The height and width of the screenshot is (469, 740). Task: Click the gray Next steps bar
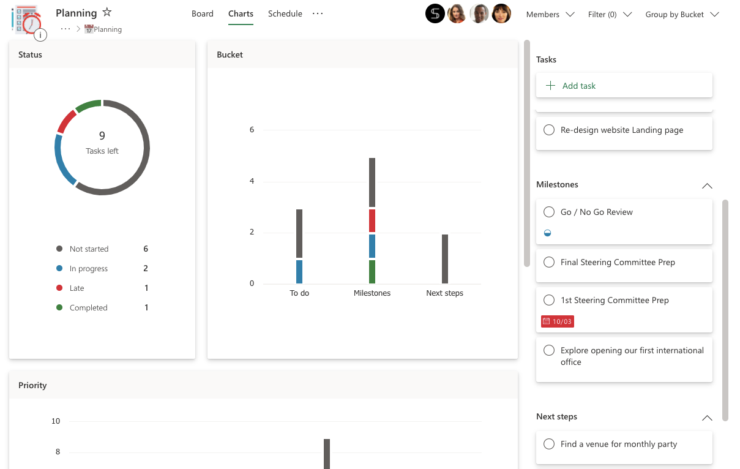pos(445,259)
